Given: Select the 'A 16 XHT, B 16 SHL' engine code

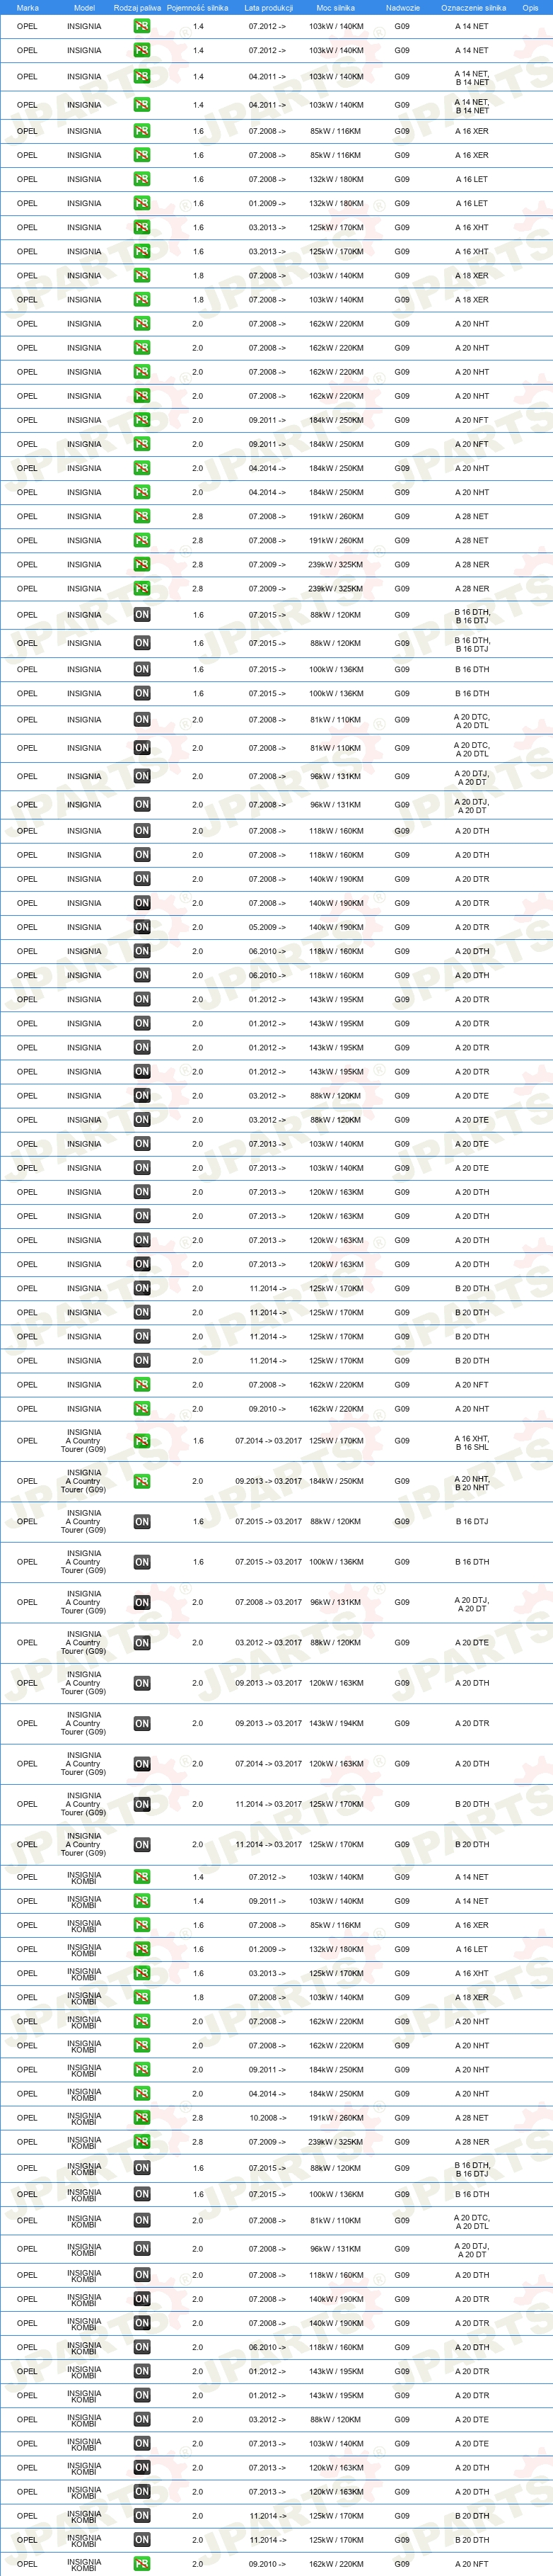Looking at the screenshot, I should (x=472, y=1442).
